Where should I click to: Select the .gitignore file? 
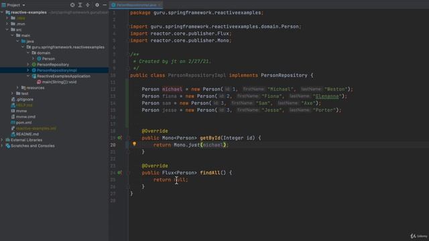click(25, 100)
